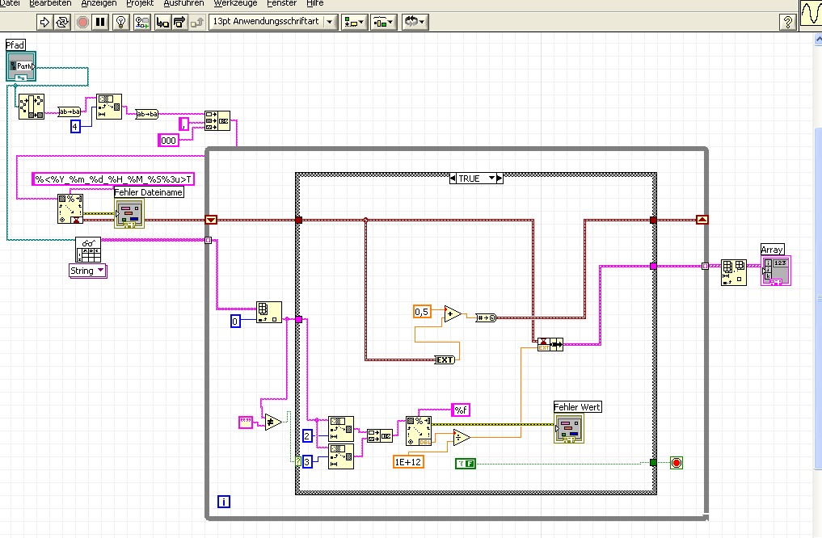This screenshot has height=538, width=822.
Task: Select the Add node next to 0,5
Action: click(453, 313)
